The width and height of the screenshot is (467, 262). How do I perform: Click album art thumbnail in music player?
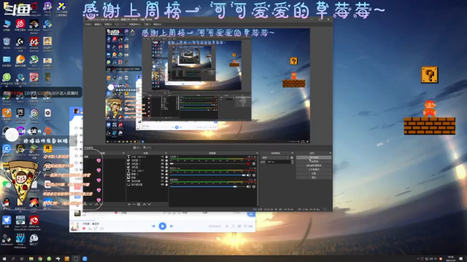click(74, 226)
